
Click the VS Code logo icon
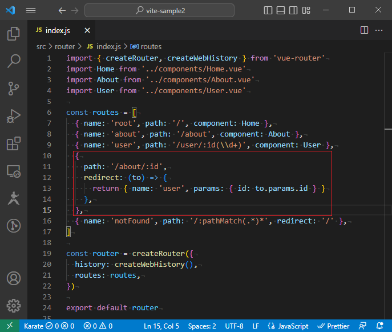click(x=10, y=10)
